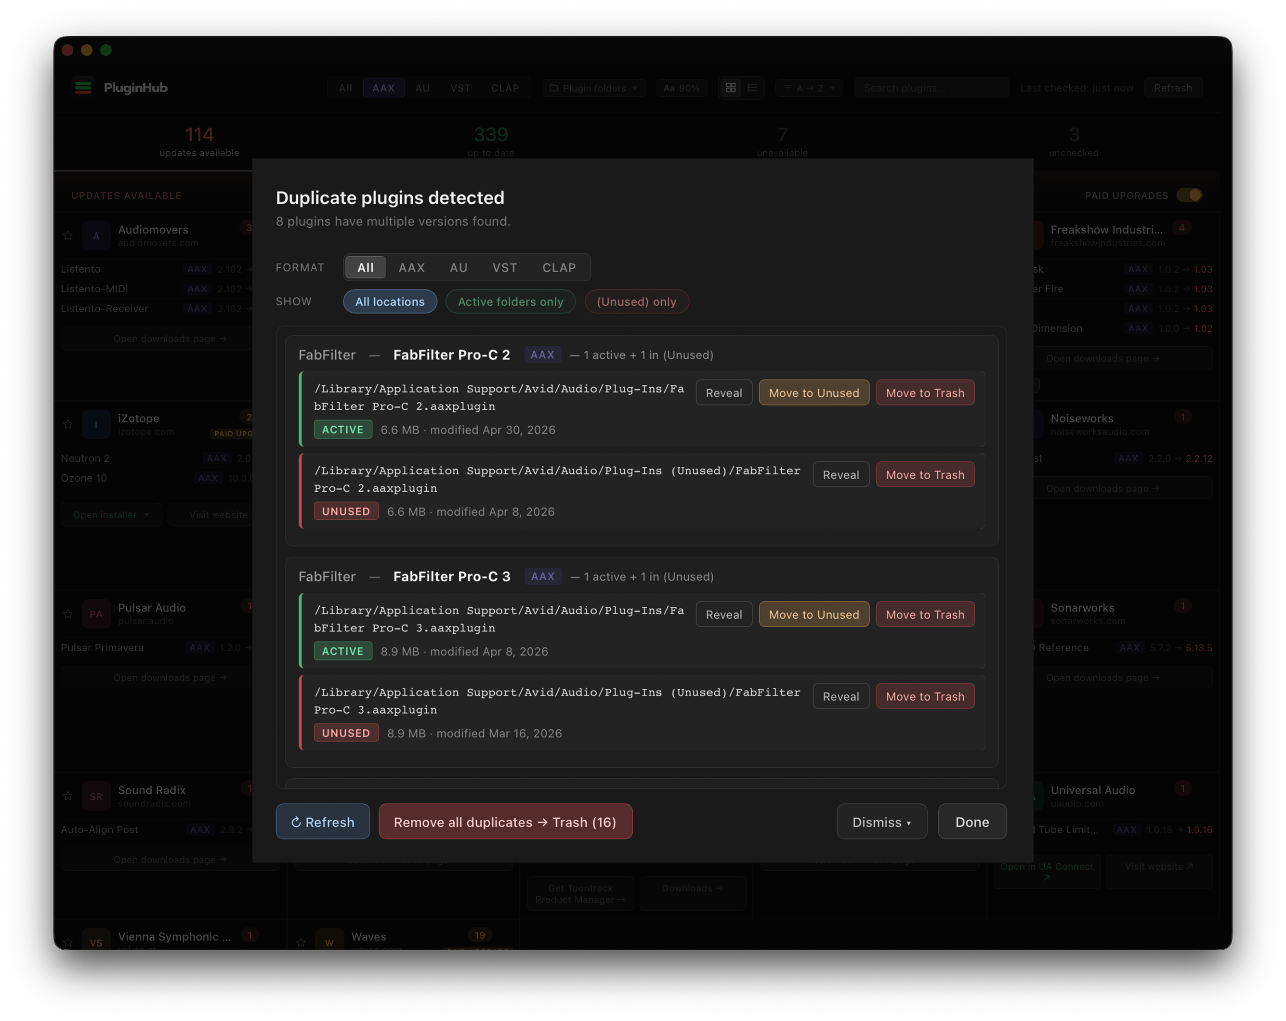Click the 'FabFilter Pro-C 3' group title
The width and height of the screenshot is (1286, 1021).
click(451, 576)
